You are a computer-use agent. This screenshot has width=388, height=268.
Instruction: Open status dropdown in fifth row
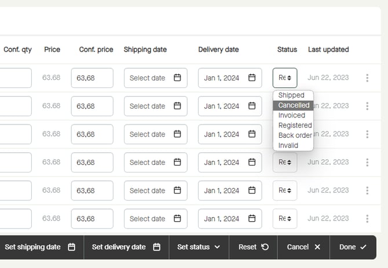click(285, 190)
